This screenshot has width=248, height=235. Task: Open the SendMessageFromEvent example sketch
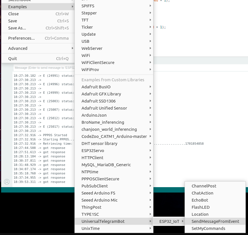click(x=215, y=221)
